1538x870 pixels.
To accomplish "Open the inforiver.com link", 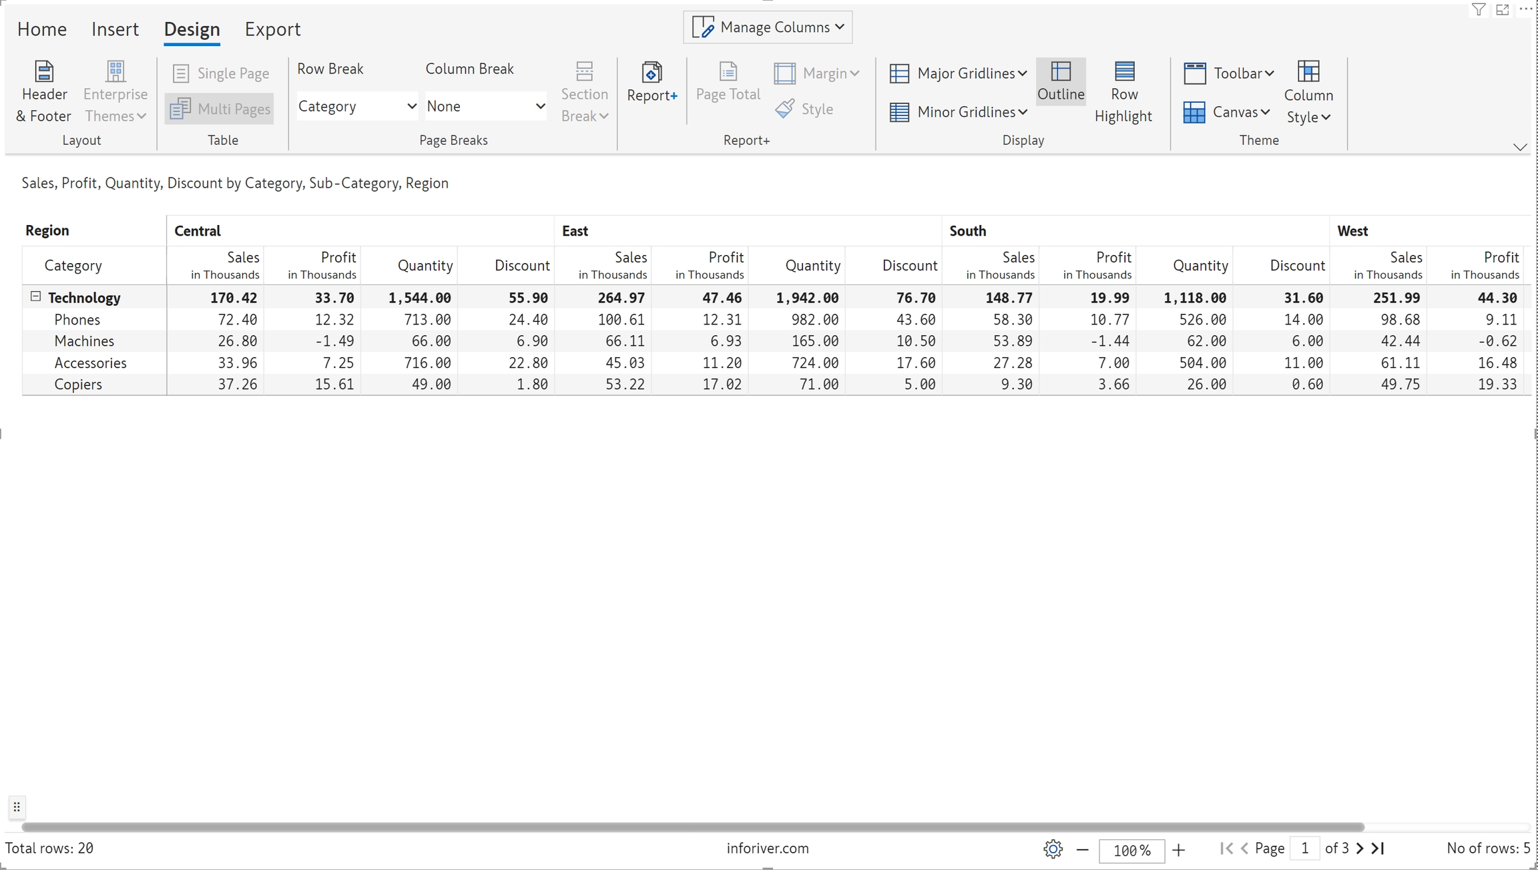I will [x=768, y=849].
